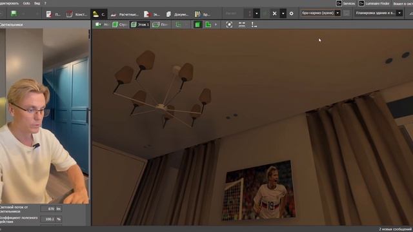Open the Вид menu
Image resolution: width=413 pixels, height=232 pixels.
pyautogui.click(x=37, y=3)
